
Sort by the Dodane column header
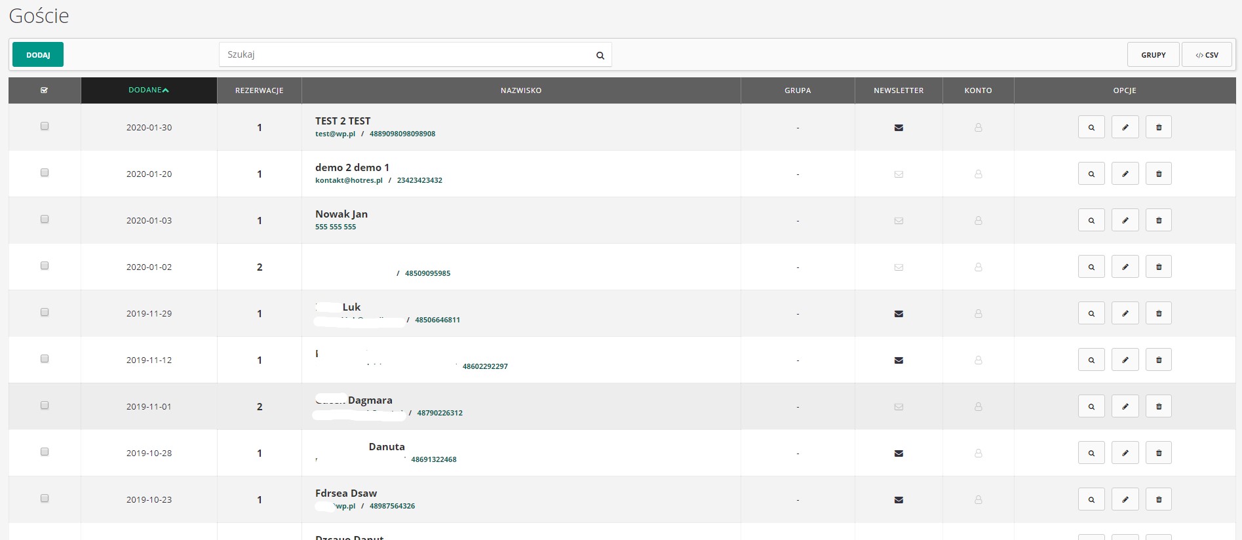click(149, 90)
